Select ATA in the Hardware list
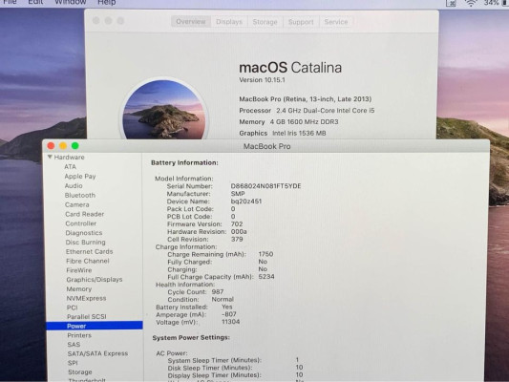 click(x=70, y=166)
